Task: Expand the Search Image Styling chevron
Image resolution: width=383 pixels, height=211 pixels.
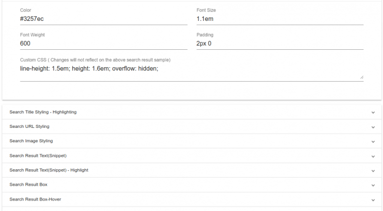Action: (x=373, y=141)
